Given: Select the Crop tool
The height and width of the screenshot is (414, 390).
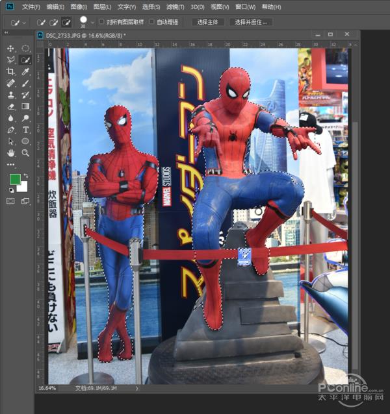Looking at the screenshot, I should tap(10, 71).
